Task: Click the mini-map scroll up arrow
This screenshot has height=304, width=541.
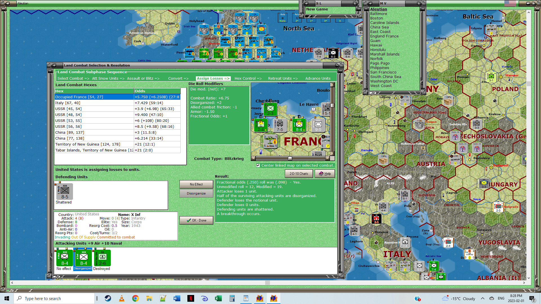Action: tap(332, 85)
